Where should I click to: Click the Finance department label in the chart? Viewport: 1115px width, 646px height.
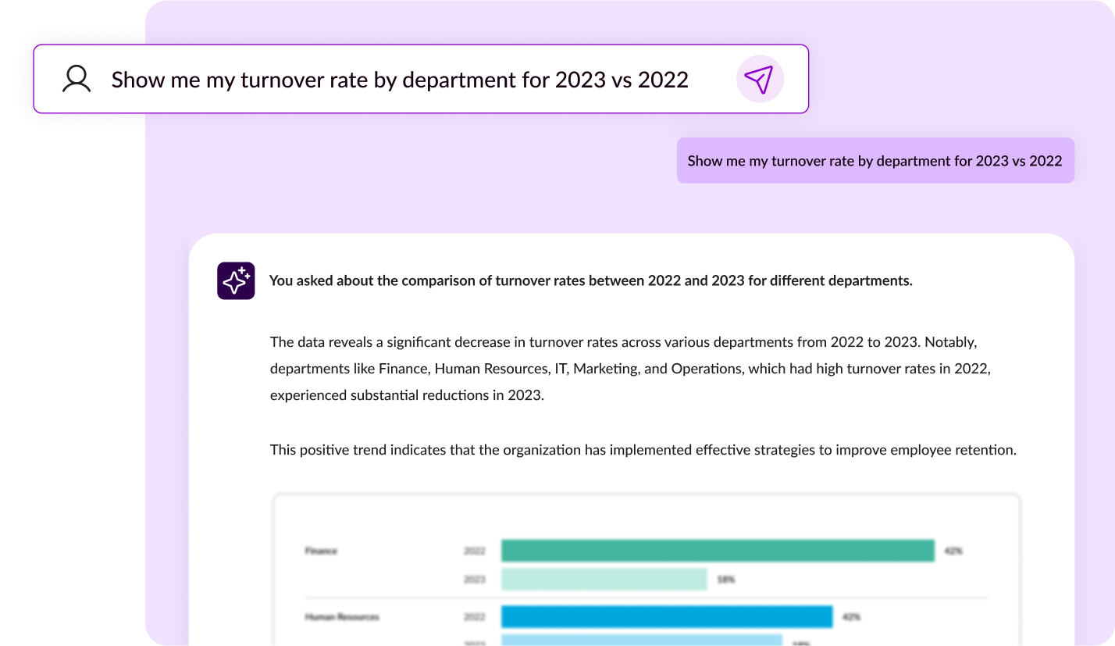321,551
